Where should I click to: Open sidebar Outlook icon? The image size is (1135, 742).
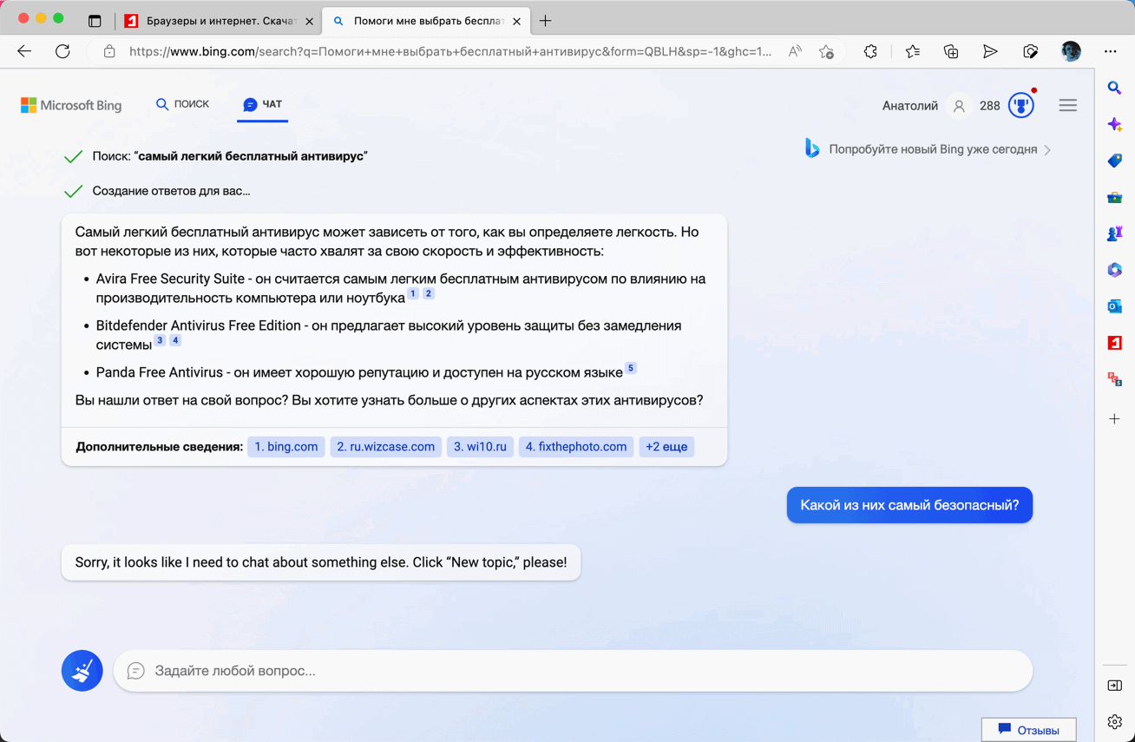tap(1115, 306)
